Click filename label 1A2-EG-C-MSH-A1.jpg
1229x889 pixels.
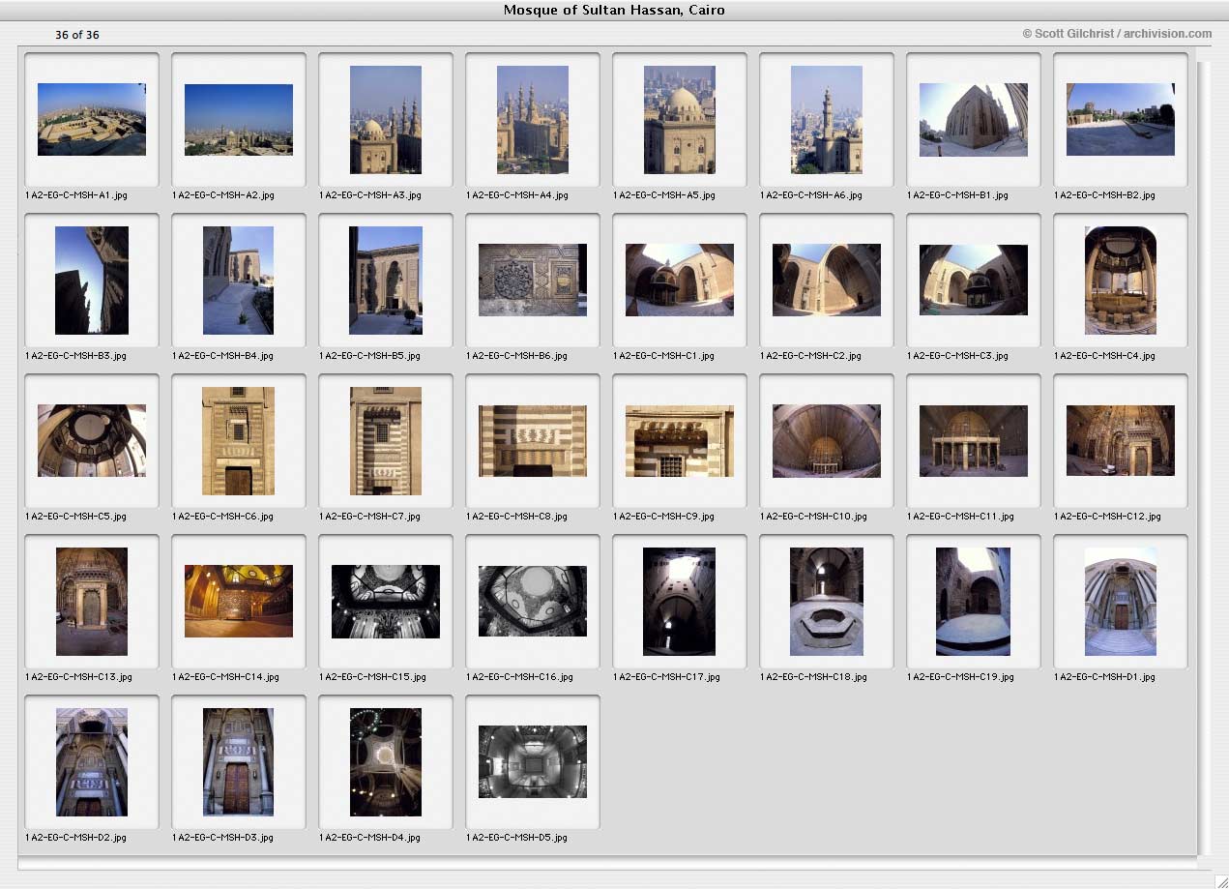[x=76, y=195]
